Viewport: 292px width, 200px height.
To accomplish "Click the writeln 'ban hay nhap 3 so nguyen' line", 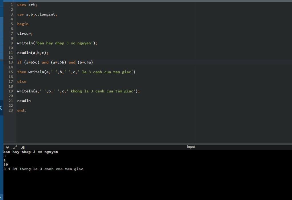I will click(57, 43).
